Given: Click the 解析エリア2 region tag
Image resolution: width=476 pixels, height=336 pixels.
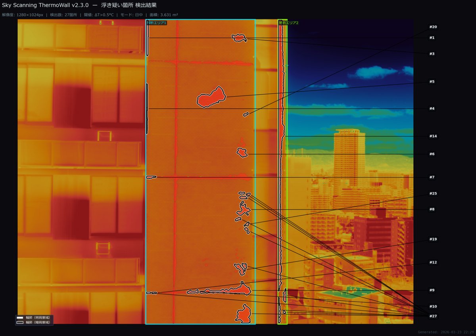Looking at the screenshot, I should pos(288,23).
